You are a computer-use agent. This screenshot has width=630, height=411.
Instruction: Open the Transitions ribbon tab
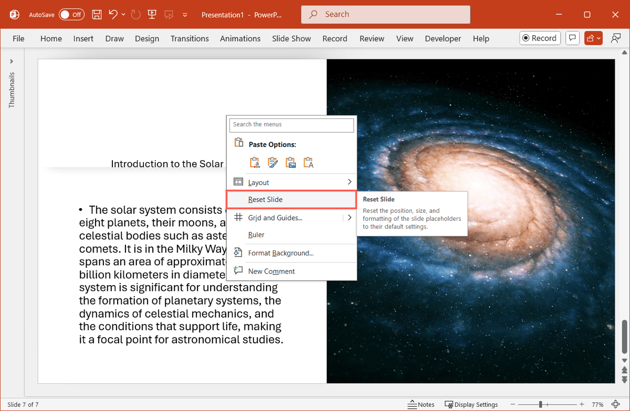[x=190, y=38]
